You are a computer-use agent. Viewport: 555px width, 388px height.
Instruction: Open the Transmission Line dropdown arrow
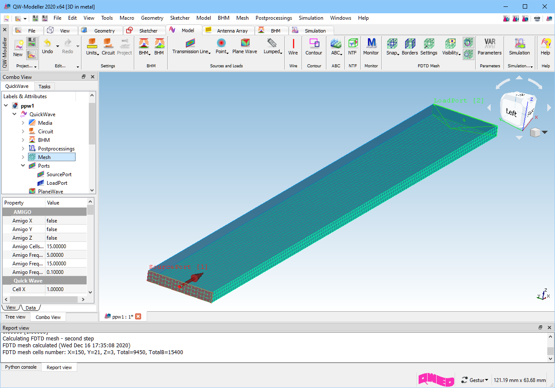tap(209, 53)
